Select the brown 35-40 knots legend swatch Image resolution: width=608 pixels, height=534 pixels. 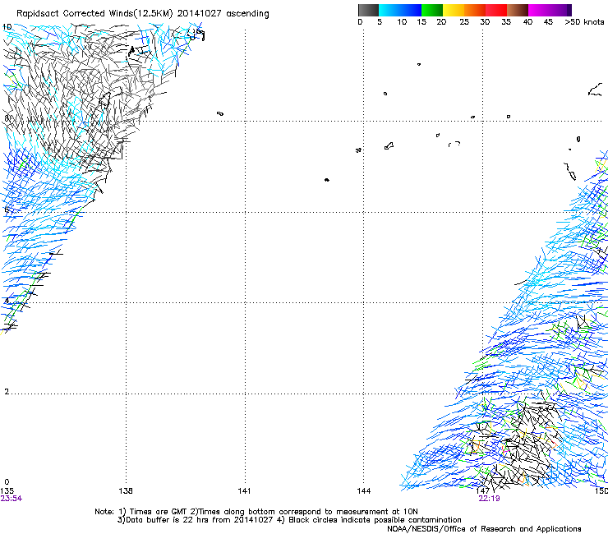(518, 10)
